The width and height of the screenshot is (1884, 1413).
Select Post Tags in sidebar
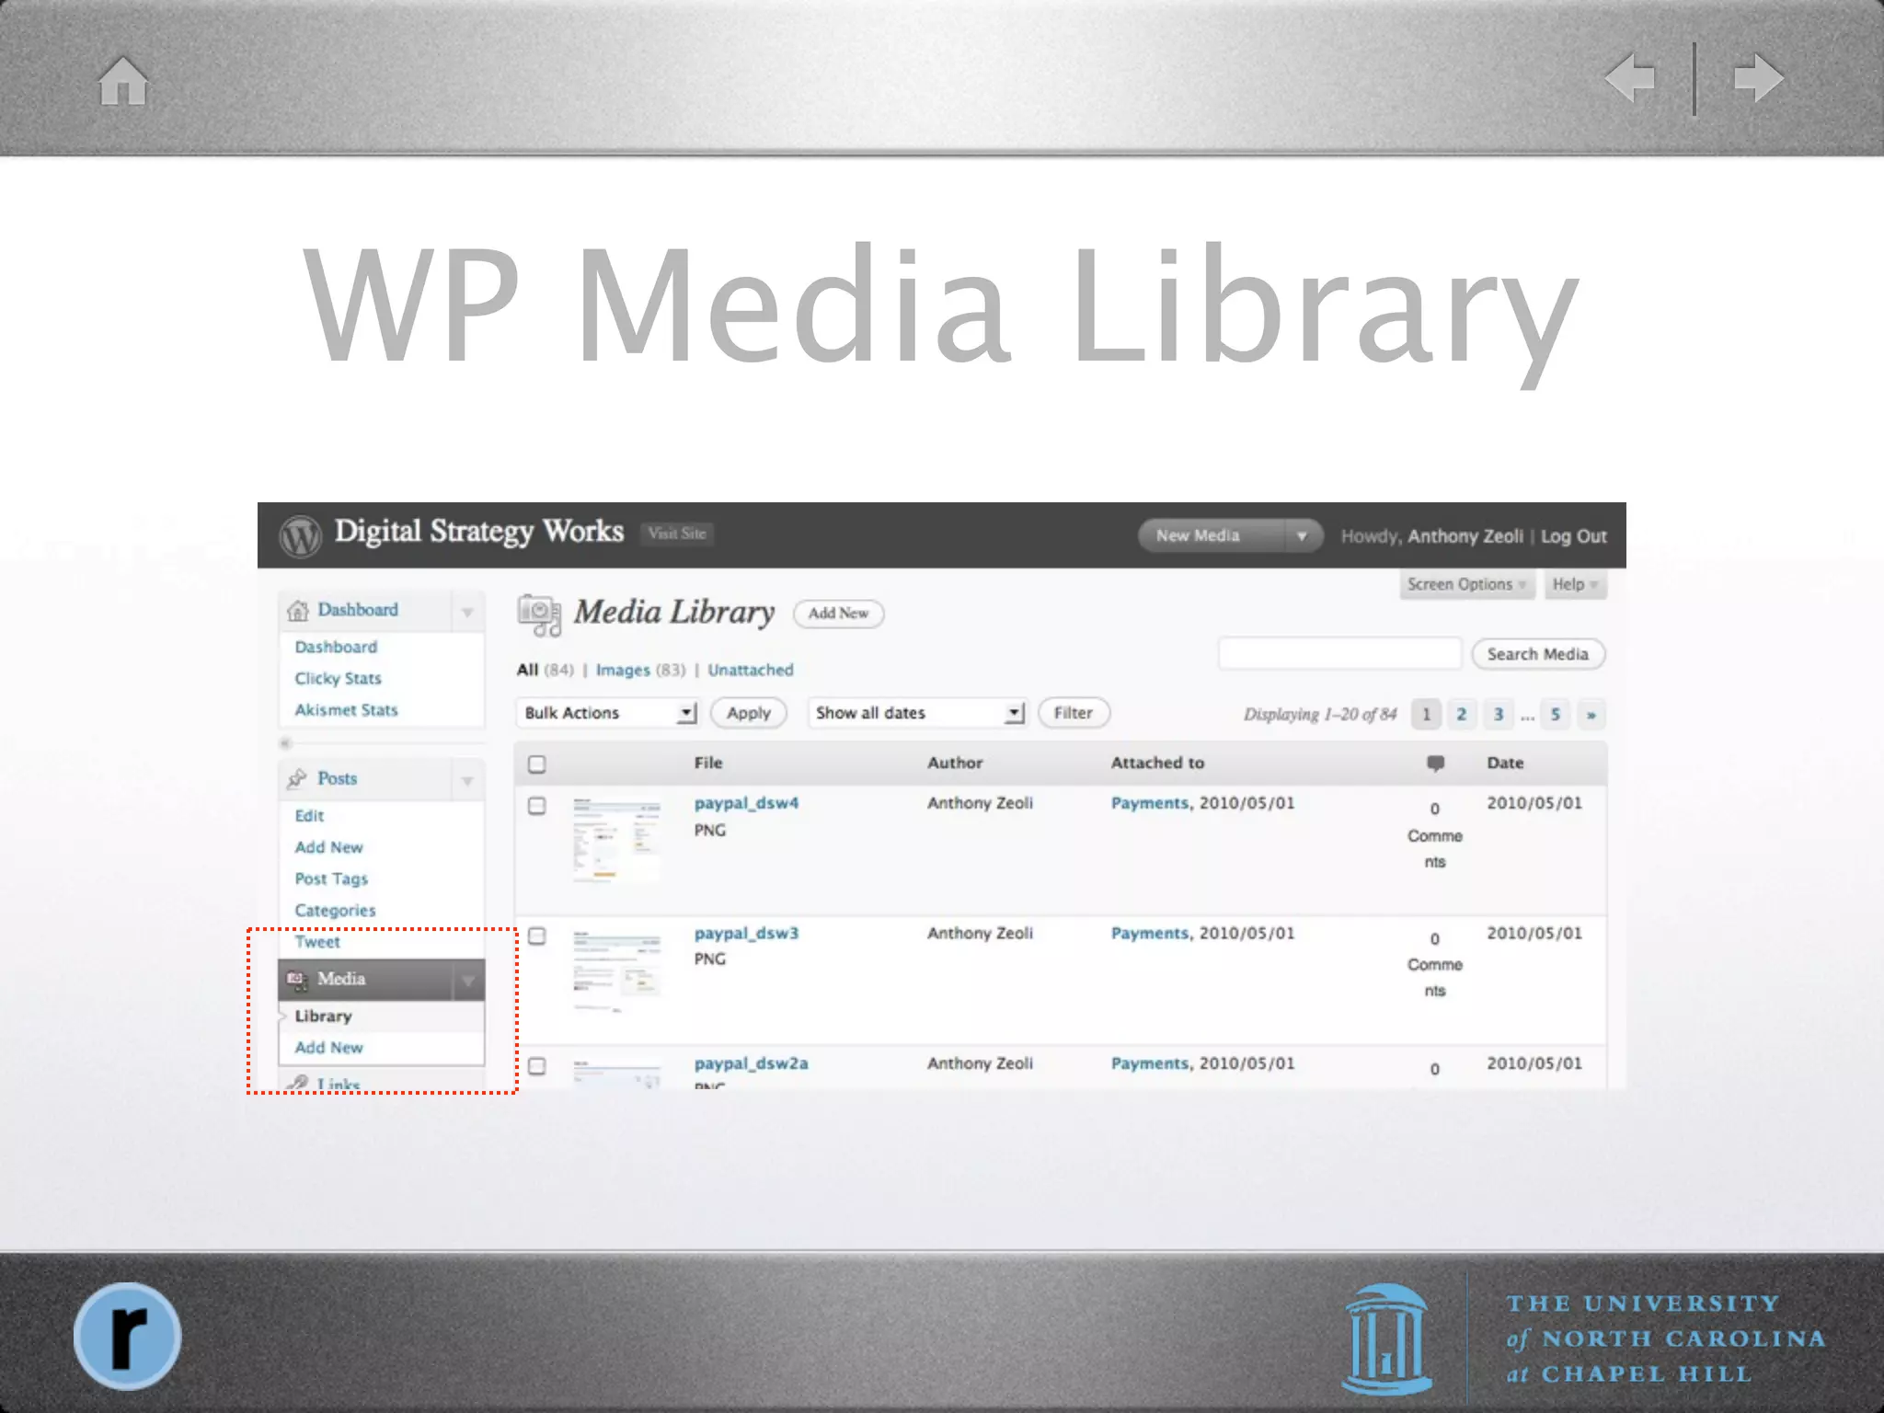pos(331,879)
